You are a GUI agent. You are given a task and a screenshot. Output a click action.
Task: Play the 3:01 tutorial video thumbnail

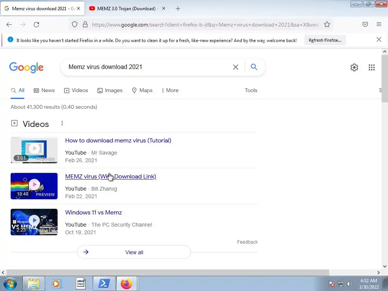click(34, 150)
